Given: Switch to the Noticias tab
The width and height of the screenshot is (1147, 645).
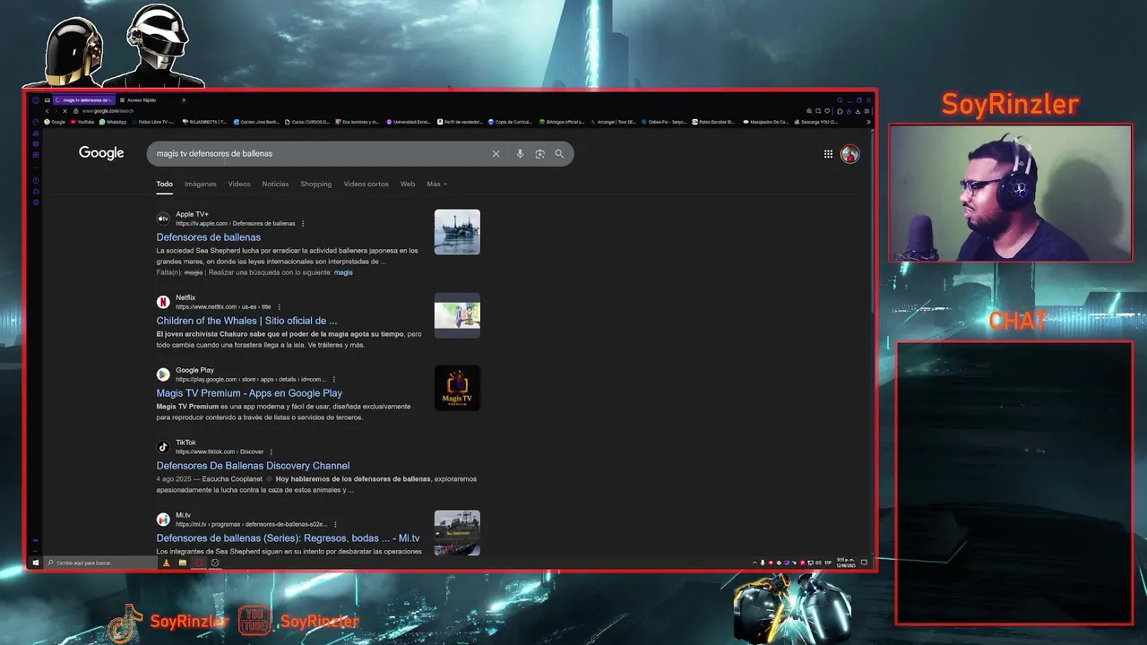Looking at the screenshot, I should [x=275, y=184].
